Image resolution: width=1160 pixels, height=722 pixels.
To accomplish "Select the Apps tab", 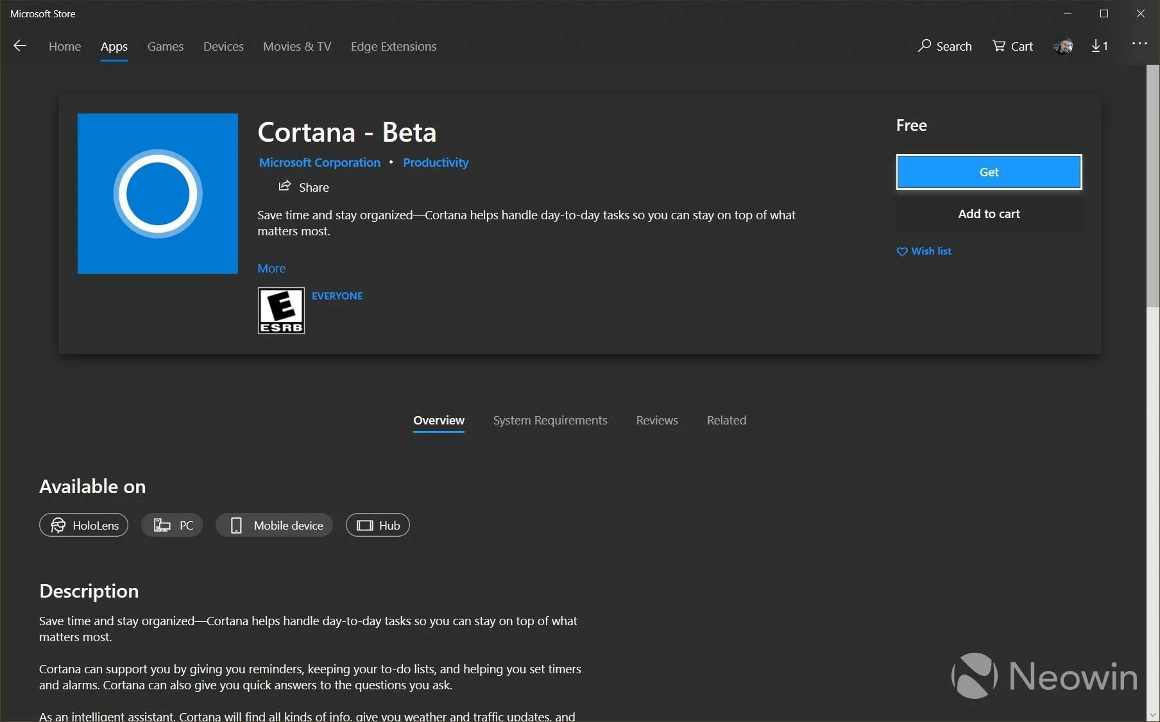I will pos(114,46).
